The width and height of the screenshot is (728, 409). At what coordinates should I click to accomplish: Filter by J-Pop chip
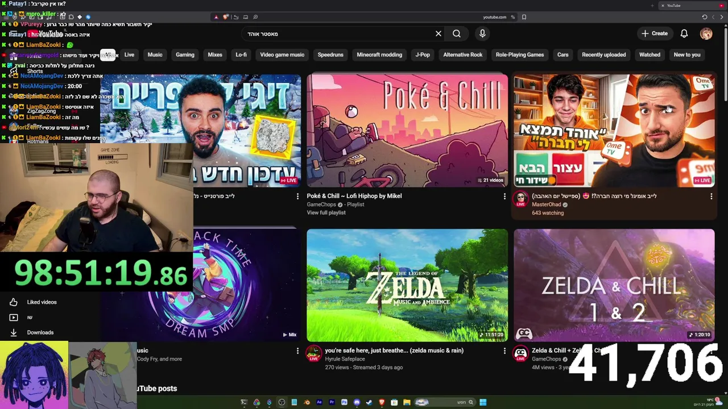click(x=423, y=55)
